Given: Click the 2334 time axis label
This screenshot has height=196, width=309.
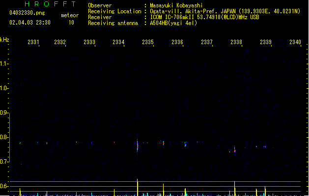Looking at the screenshot, I should point(118,42).
